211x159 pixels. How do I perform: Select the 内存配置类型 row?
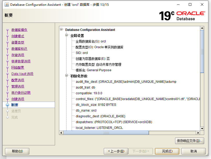click(98, 64)
